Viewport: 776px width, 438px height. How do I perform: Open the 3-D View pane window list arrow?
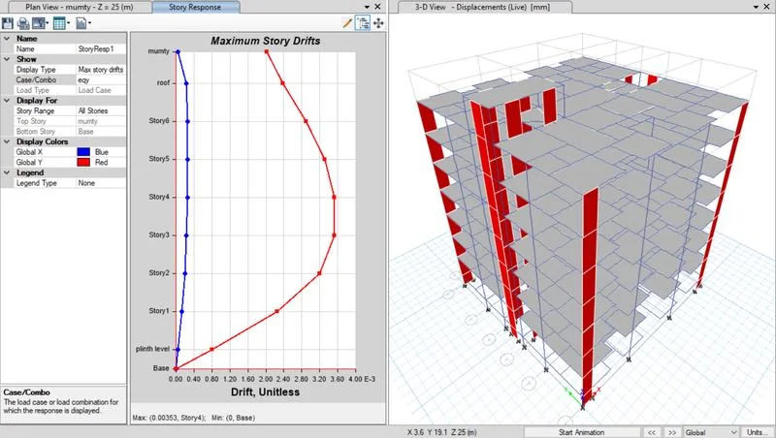(x=756, y=7)
